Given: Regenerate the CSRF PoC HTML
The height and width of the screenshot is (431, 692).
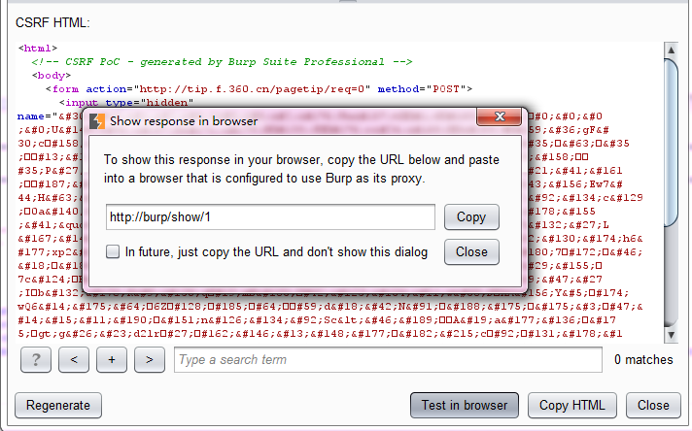Looking at the screenshot, I should coord(58,406).
